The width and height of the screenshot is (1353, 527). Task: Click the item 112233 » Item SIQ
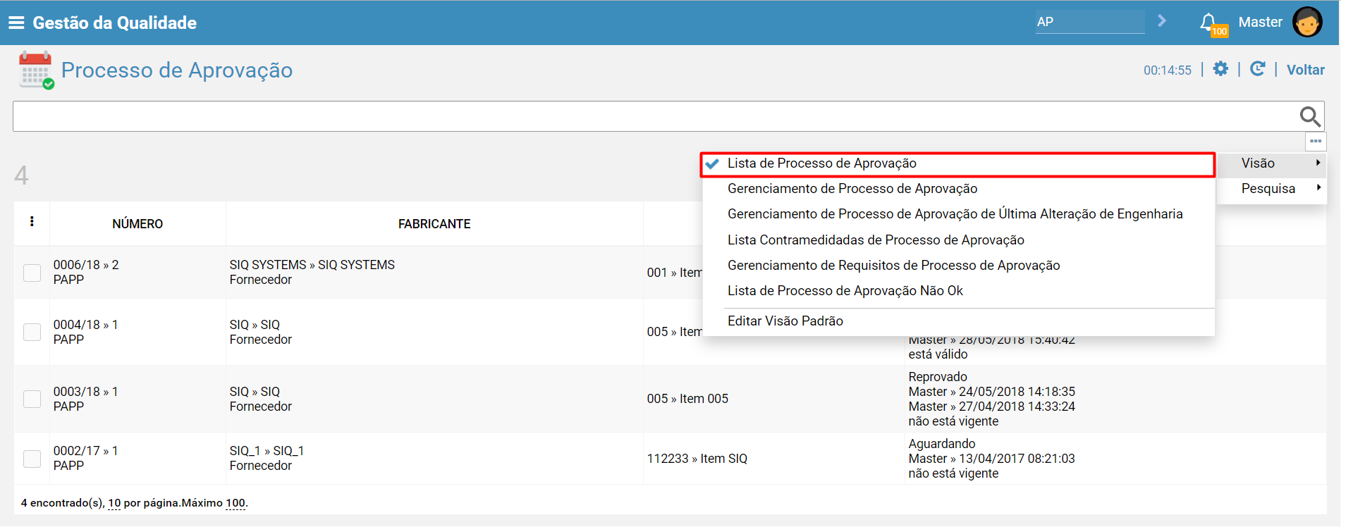(x=697, y=459)
